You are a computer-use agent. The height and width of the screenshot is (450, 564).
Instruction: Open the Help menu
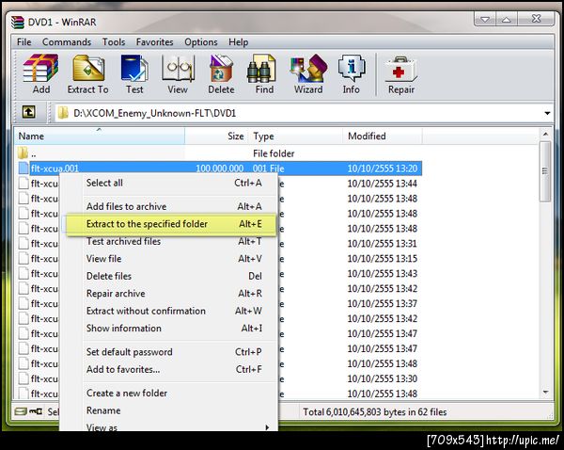[239, 42]
